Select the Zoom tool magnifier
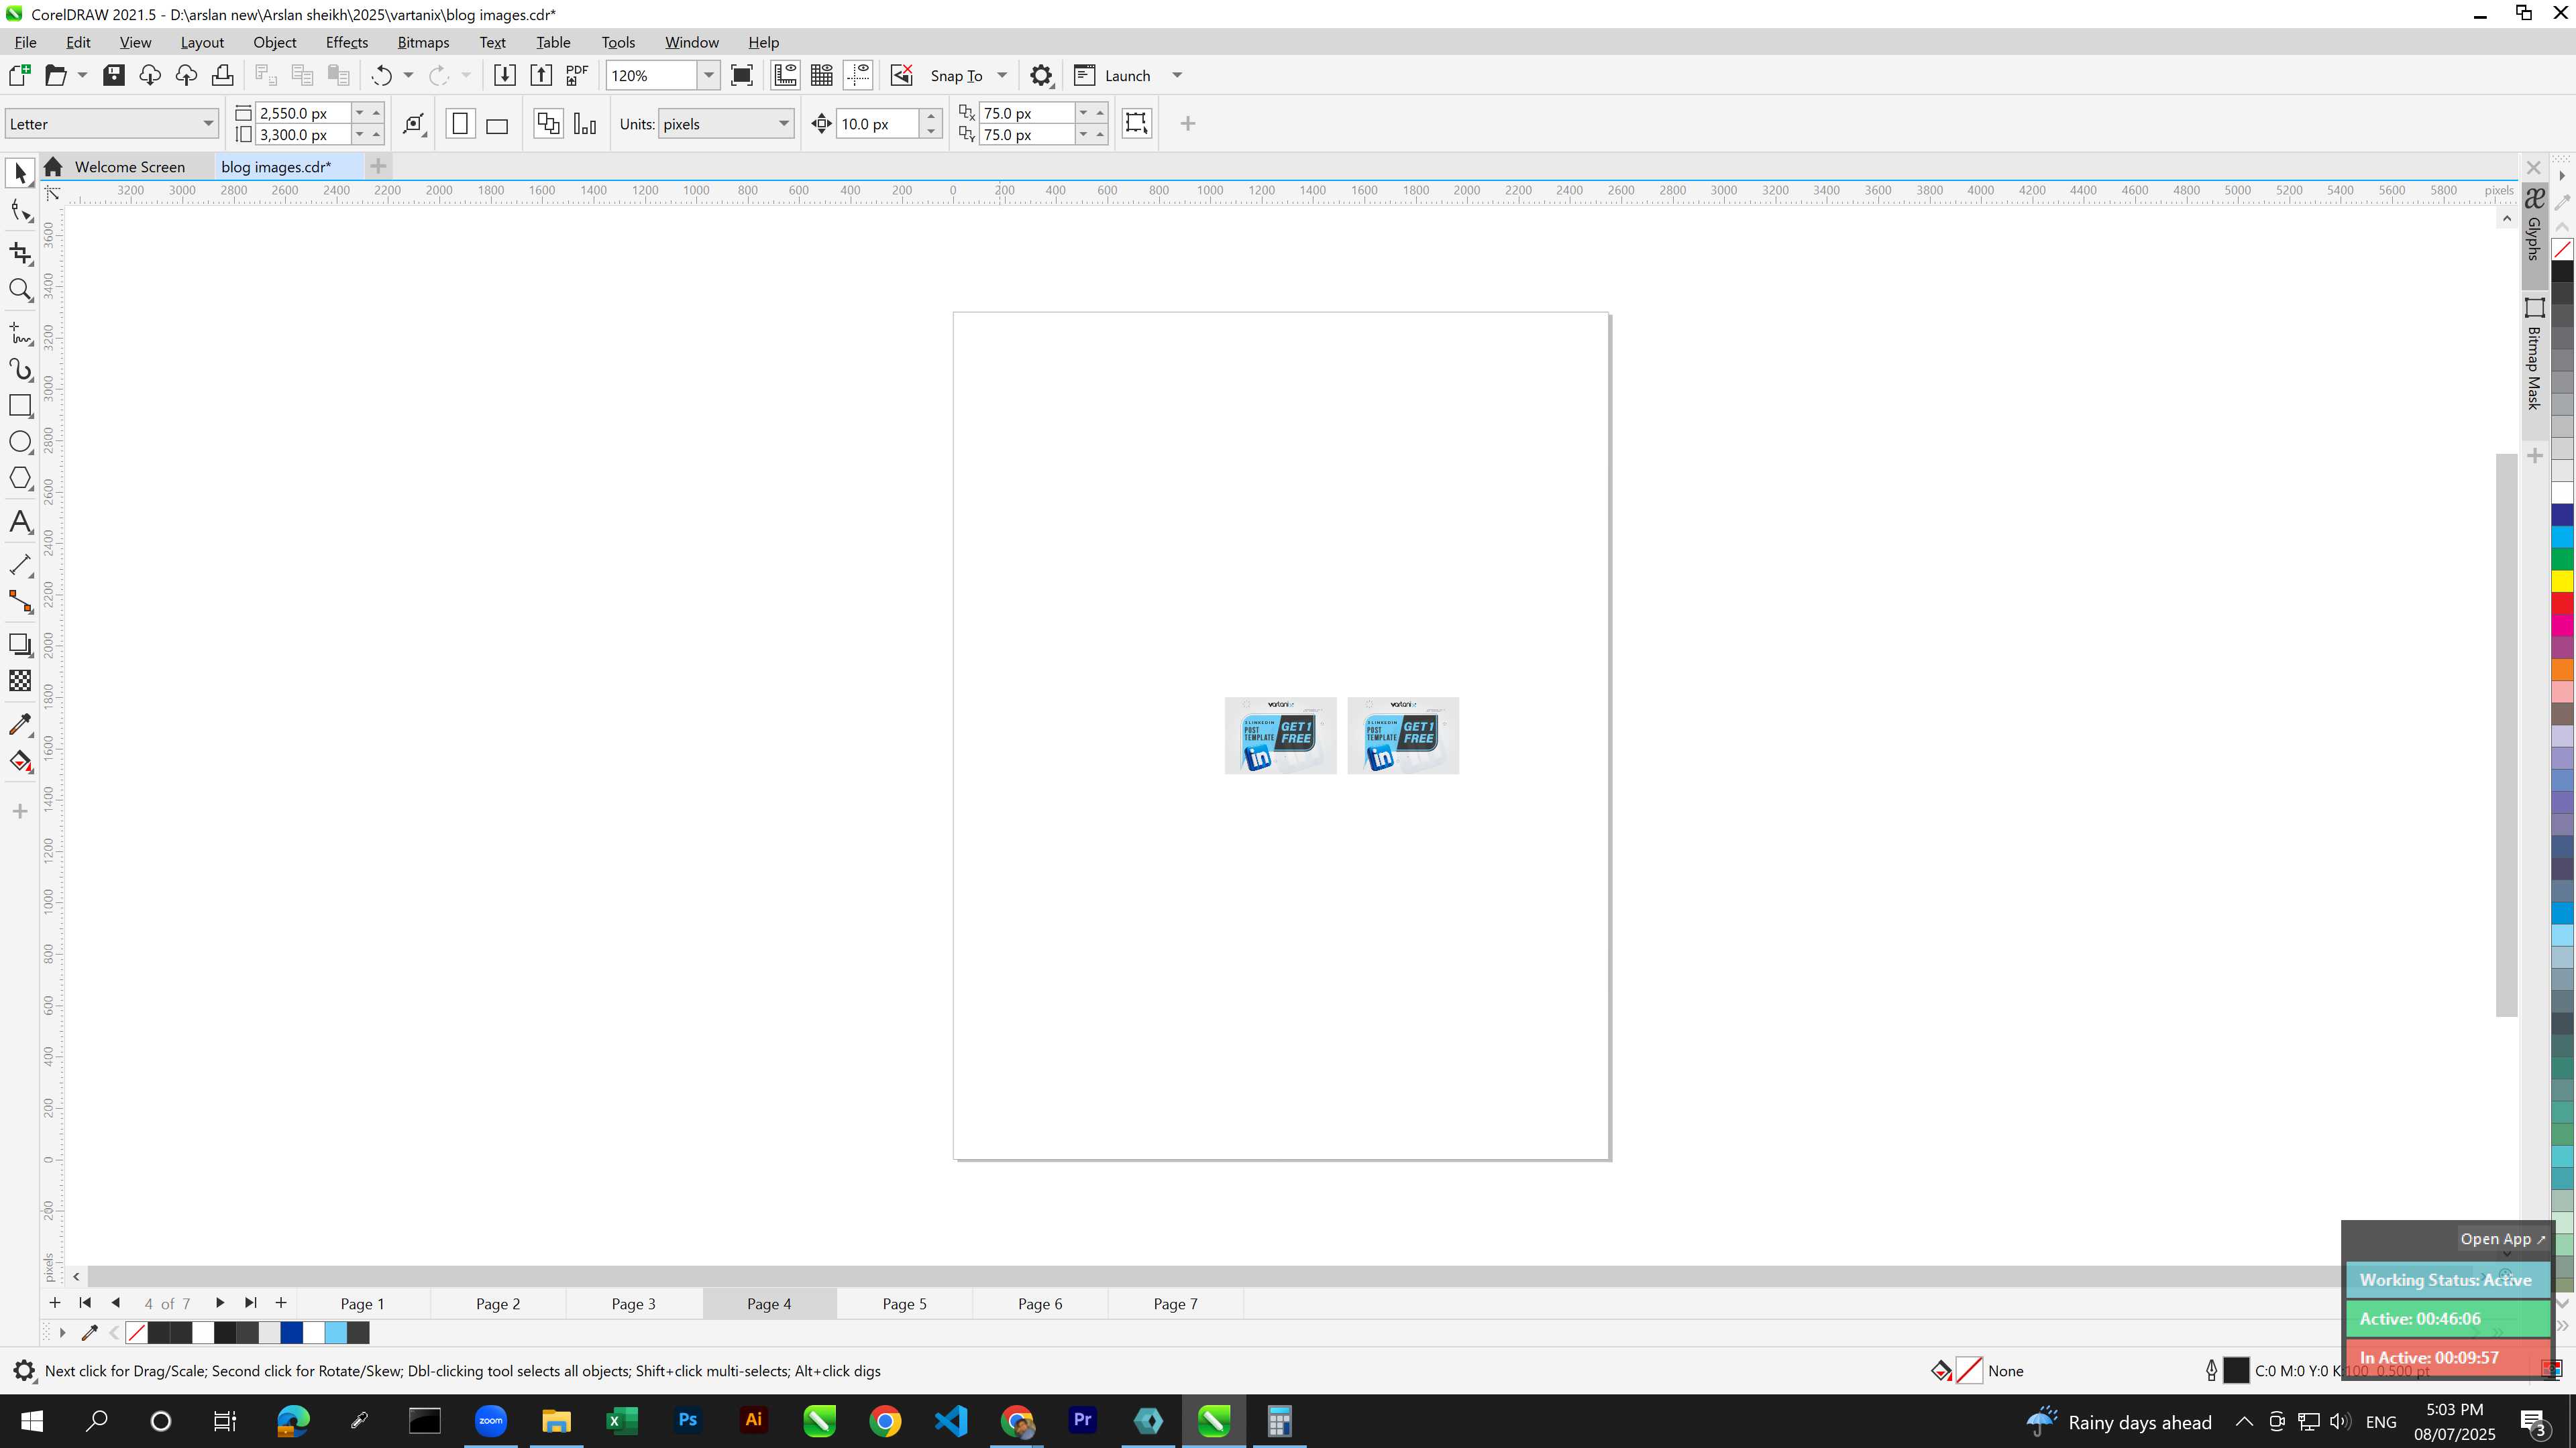Screen dimensions: 2576x1448 [20, 290]
